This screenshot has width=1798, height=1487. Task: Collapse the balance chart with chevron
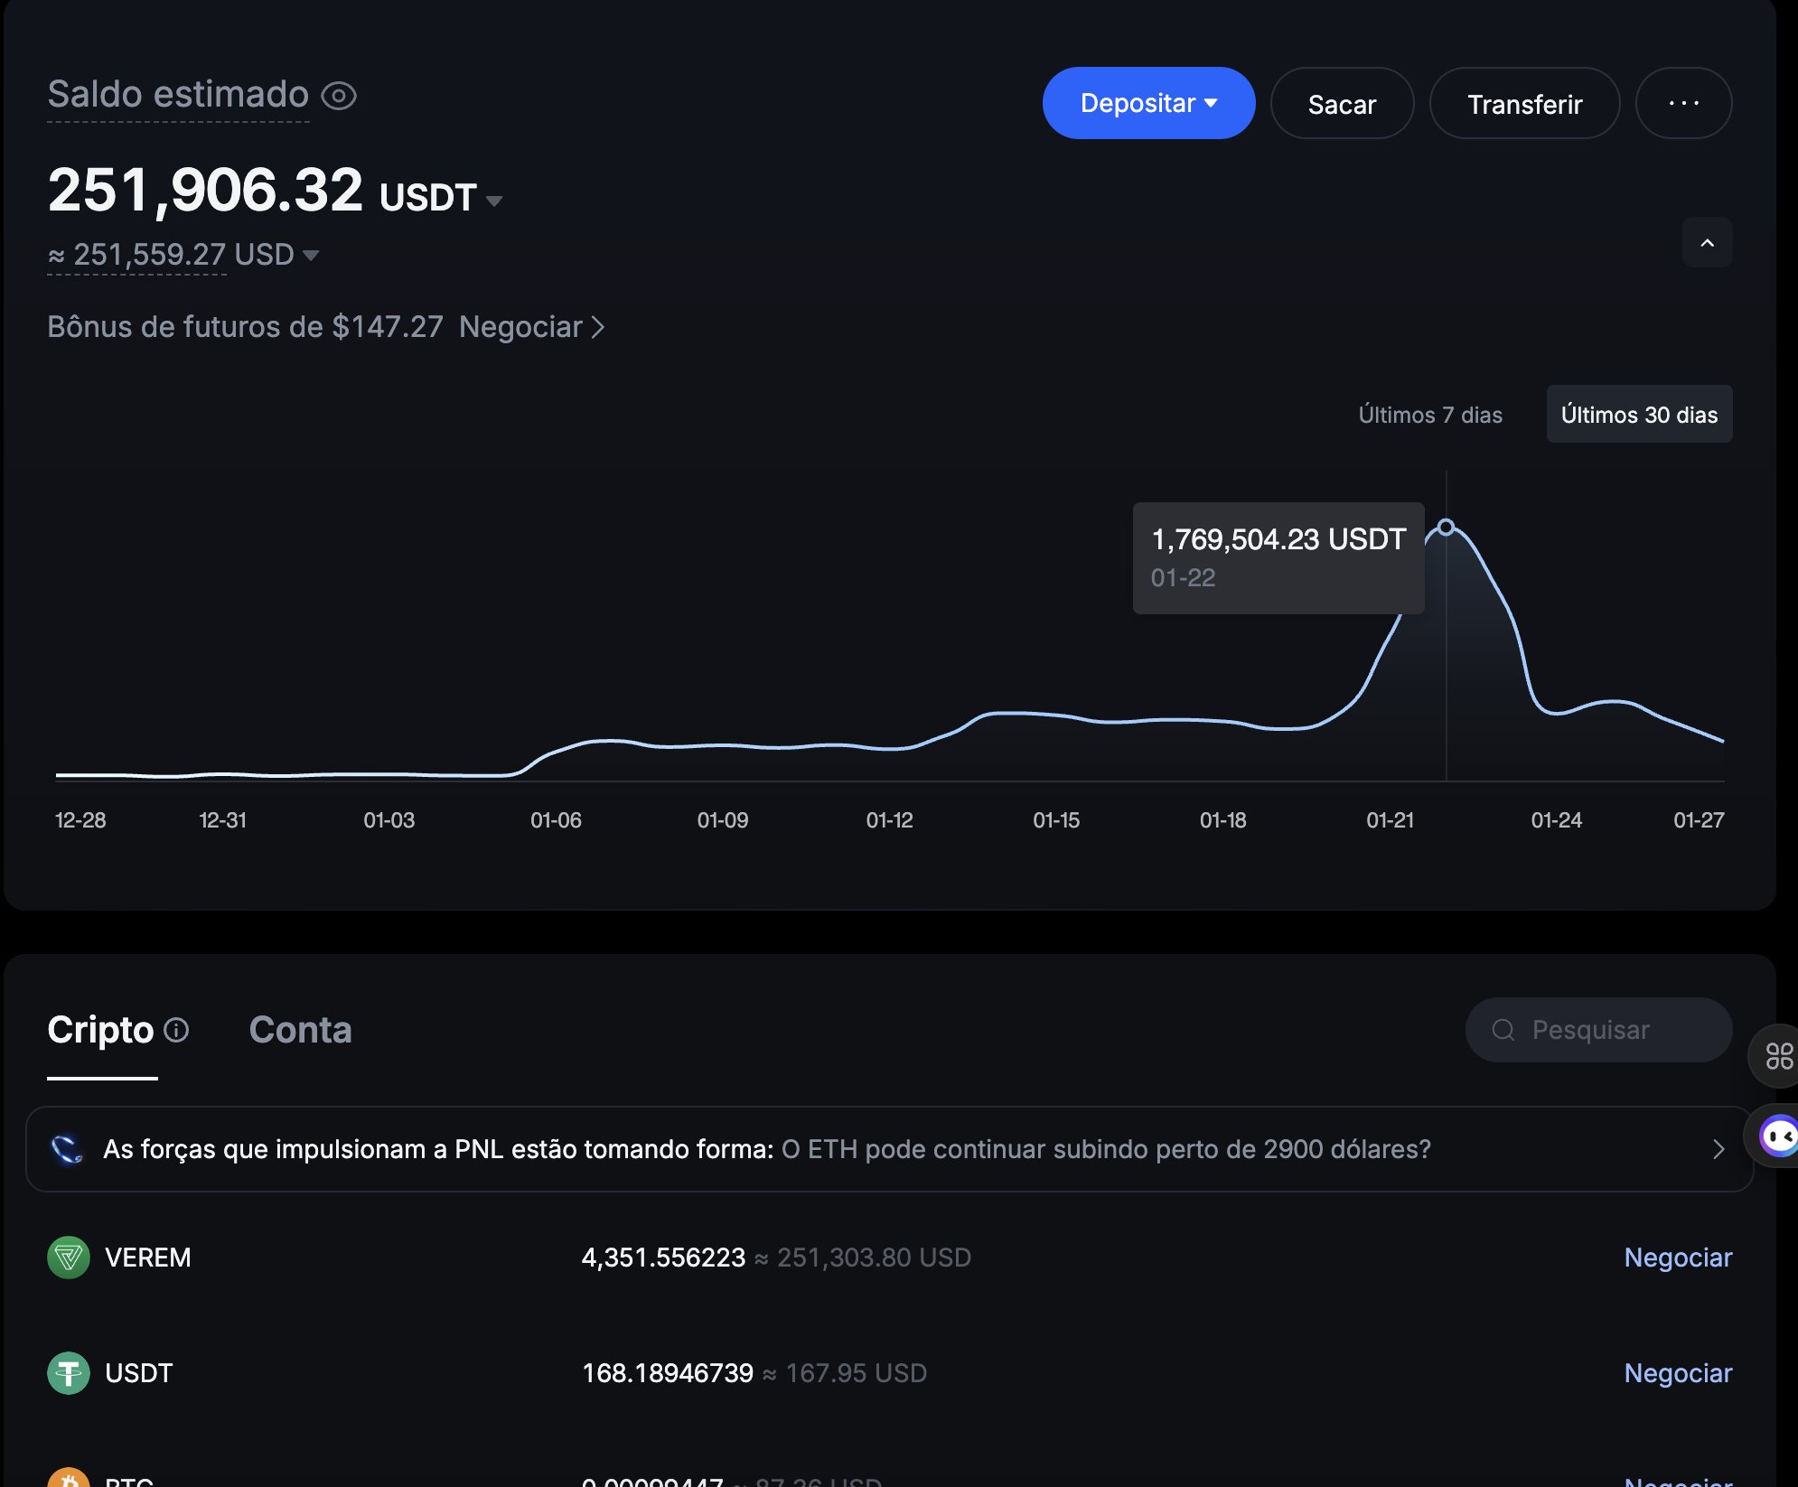(x=1707, y=243)
